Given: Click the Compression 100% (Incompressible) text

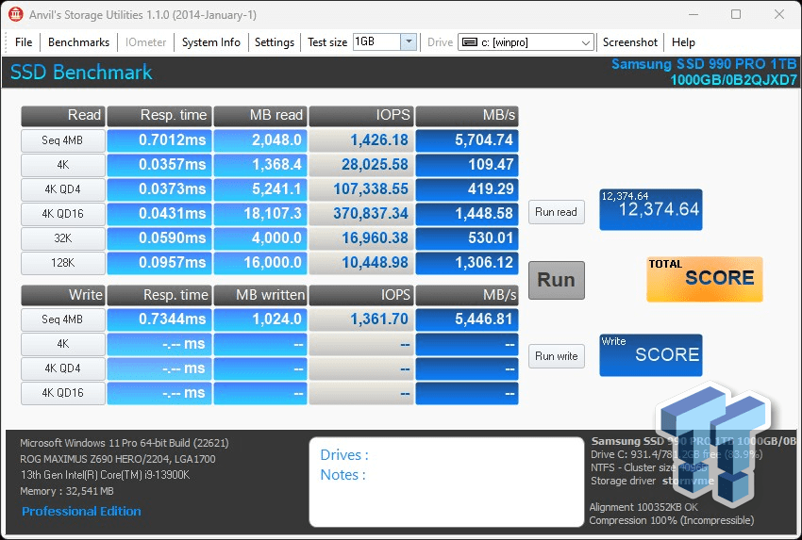Looking at the screenshot, I should coord(672,520).
